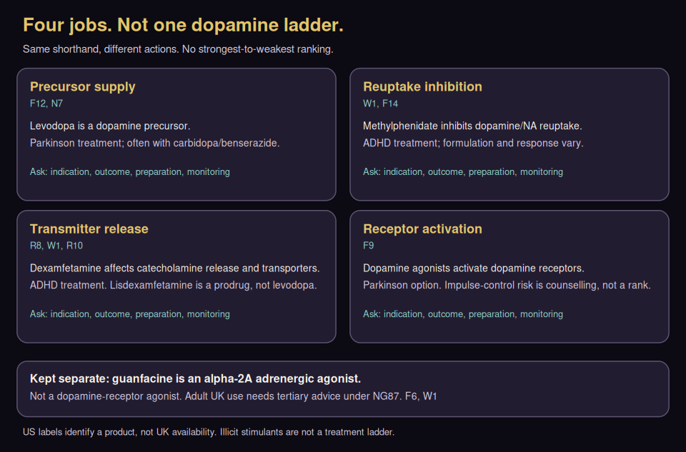
Task: Click "Methylphenidate inhibits dopamine/NA reuptake."
Action: 472,126
